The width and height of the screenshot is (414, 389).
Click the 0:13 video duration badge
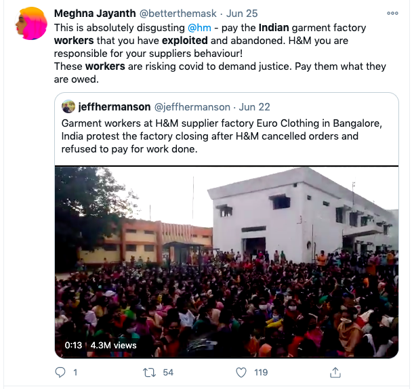(x=73, y=345)
